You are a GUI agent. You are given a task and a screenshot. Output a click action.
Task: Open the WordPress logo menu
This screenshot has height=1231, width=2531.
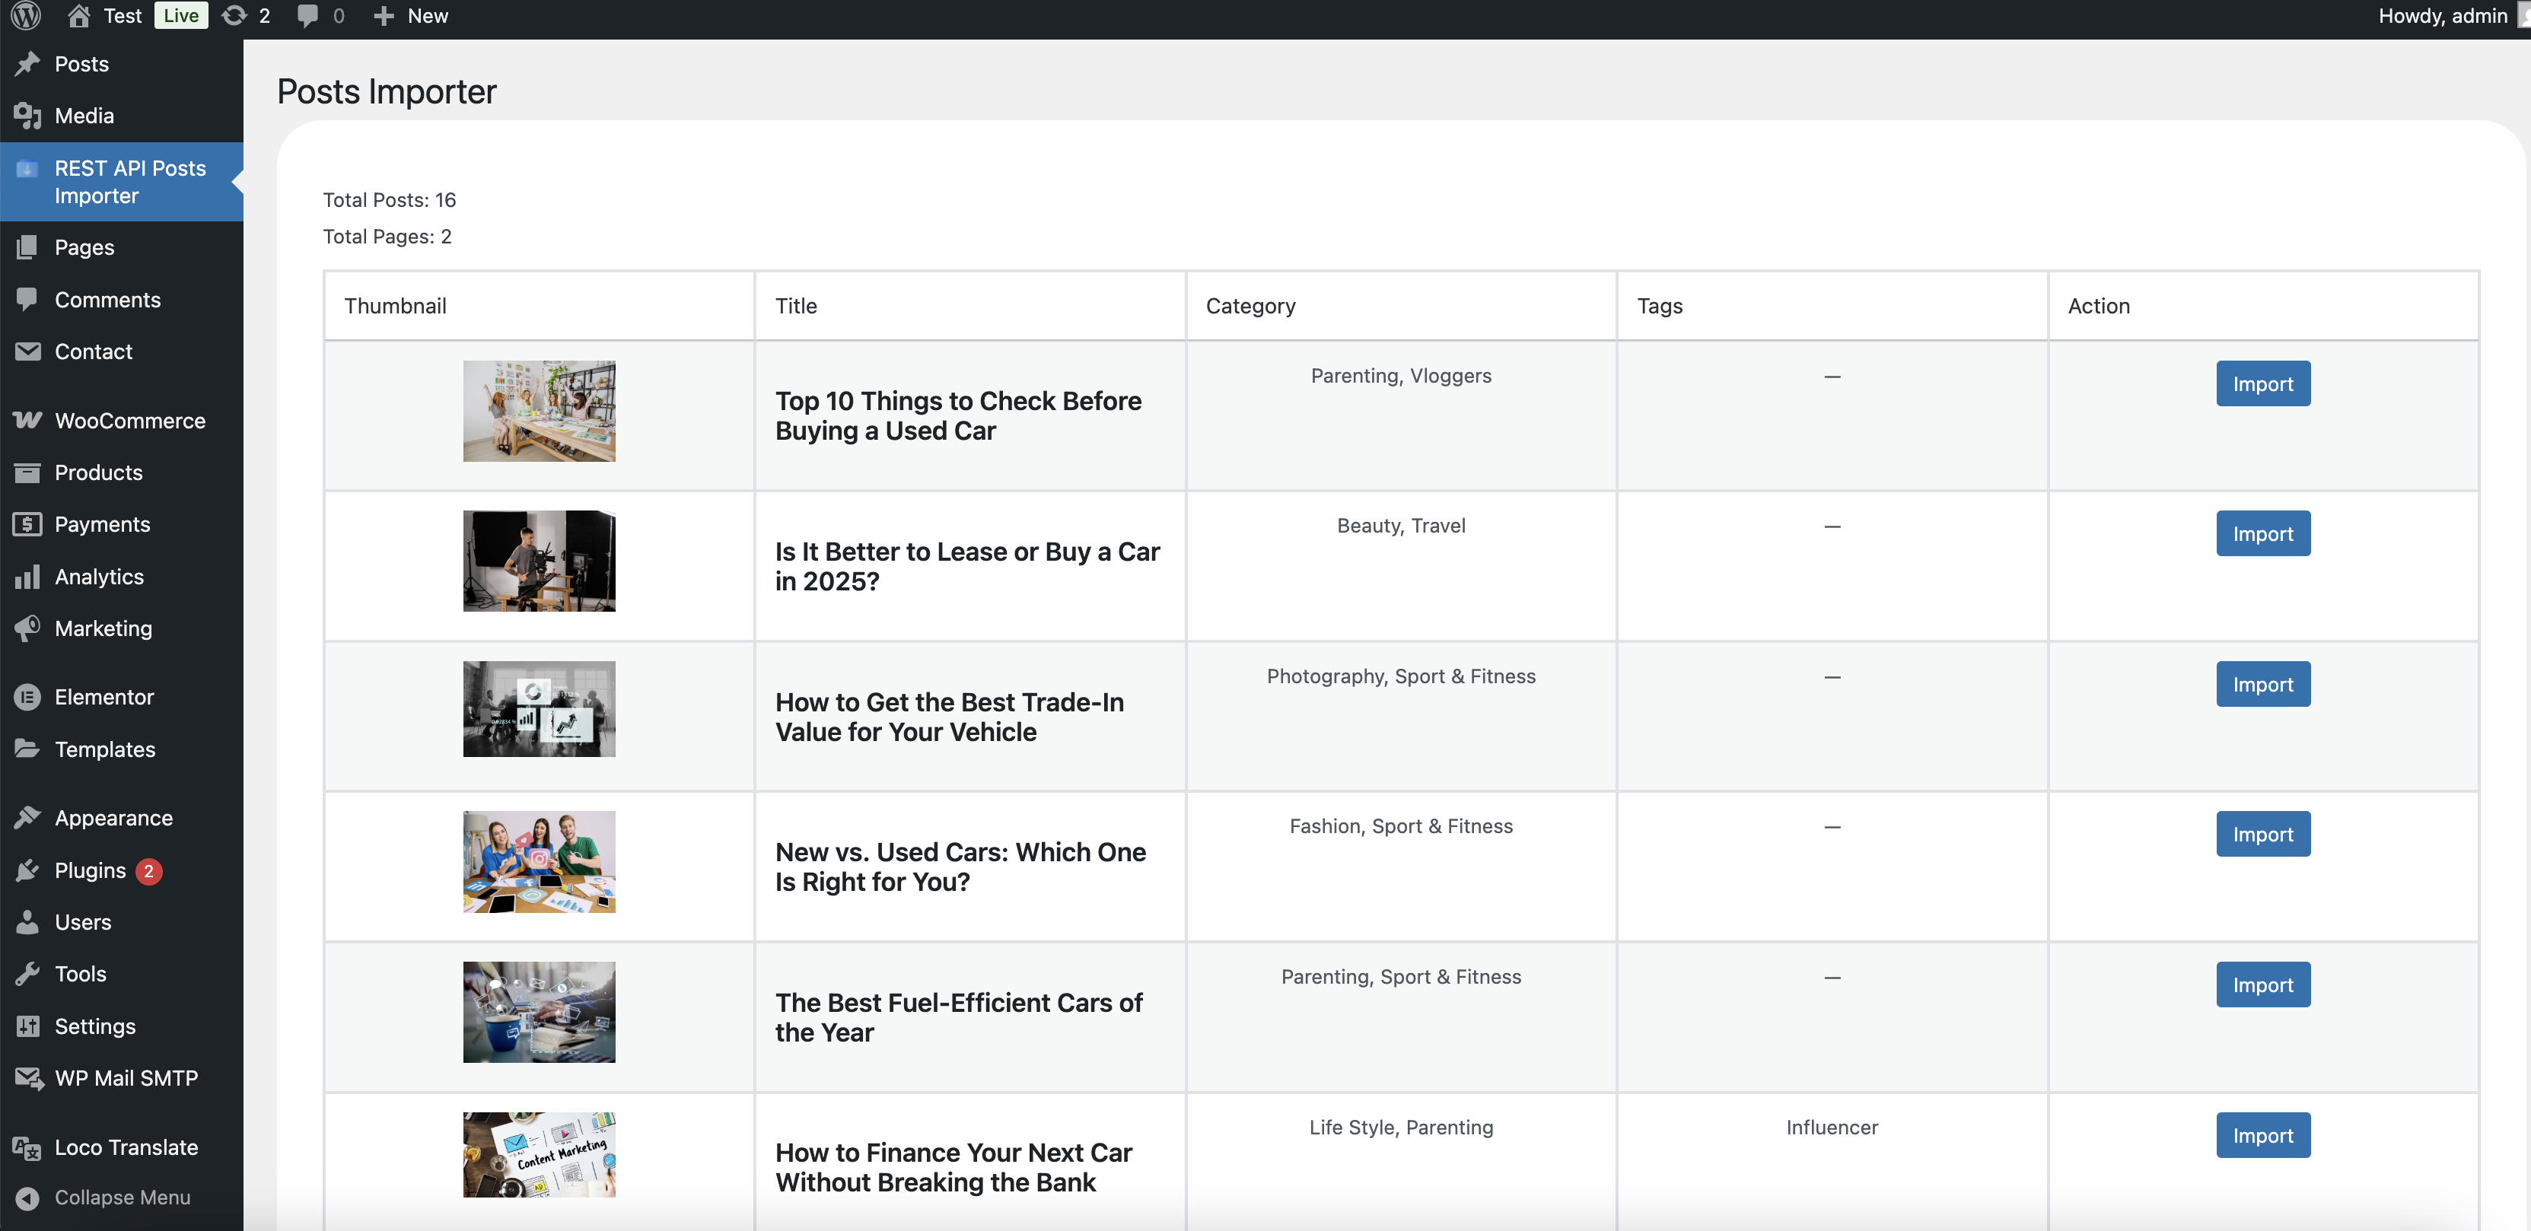tap(26, 16)
